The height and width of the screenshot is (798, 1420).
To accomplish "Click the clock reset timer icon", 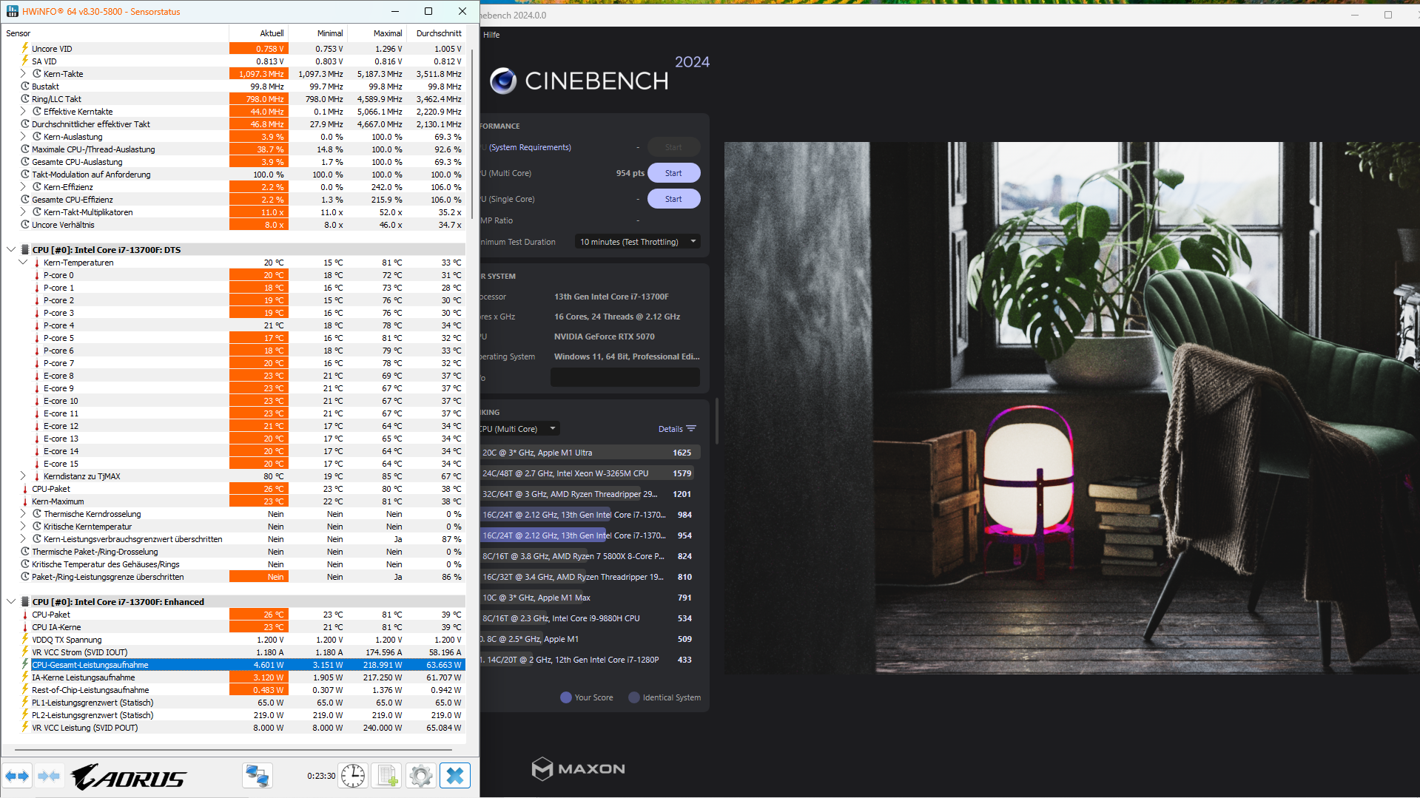I will (x=354, y=776).
